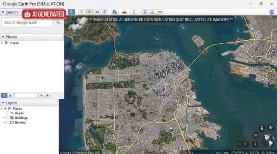Viewport: 277px width, 154px height.
Task: Open the yellow map tray icon
Action: (x=124, y=12)
